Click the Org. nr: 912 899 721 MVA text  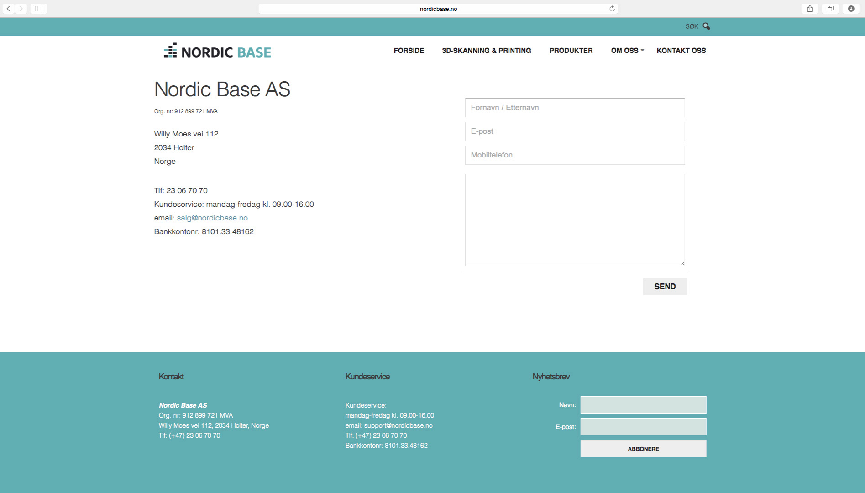pos(186,111)
